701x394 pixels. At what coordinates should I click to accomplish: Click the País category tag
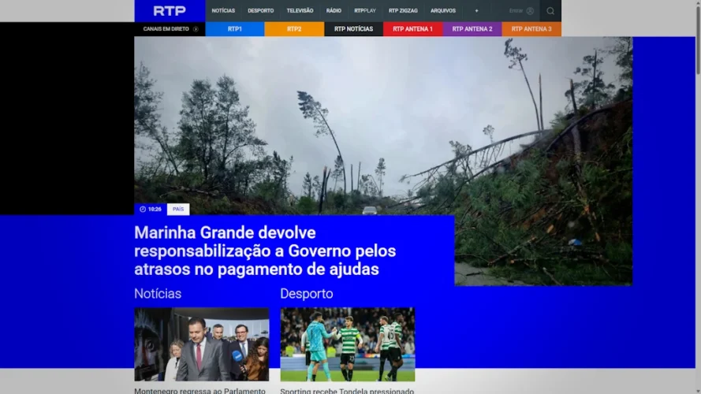click(x=178, y=210)
